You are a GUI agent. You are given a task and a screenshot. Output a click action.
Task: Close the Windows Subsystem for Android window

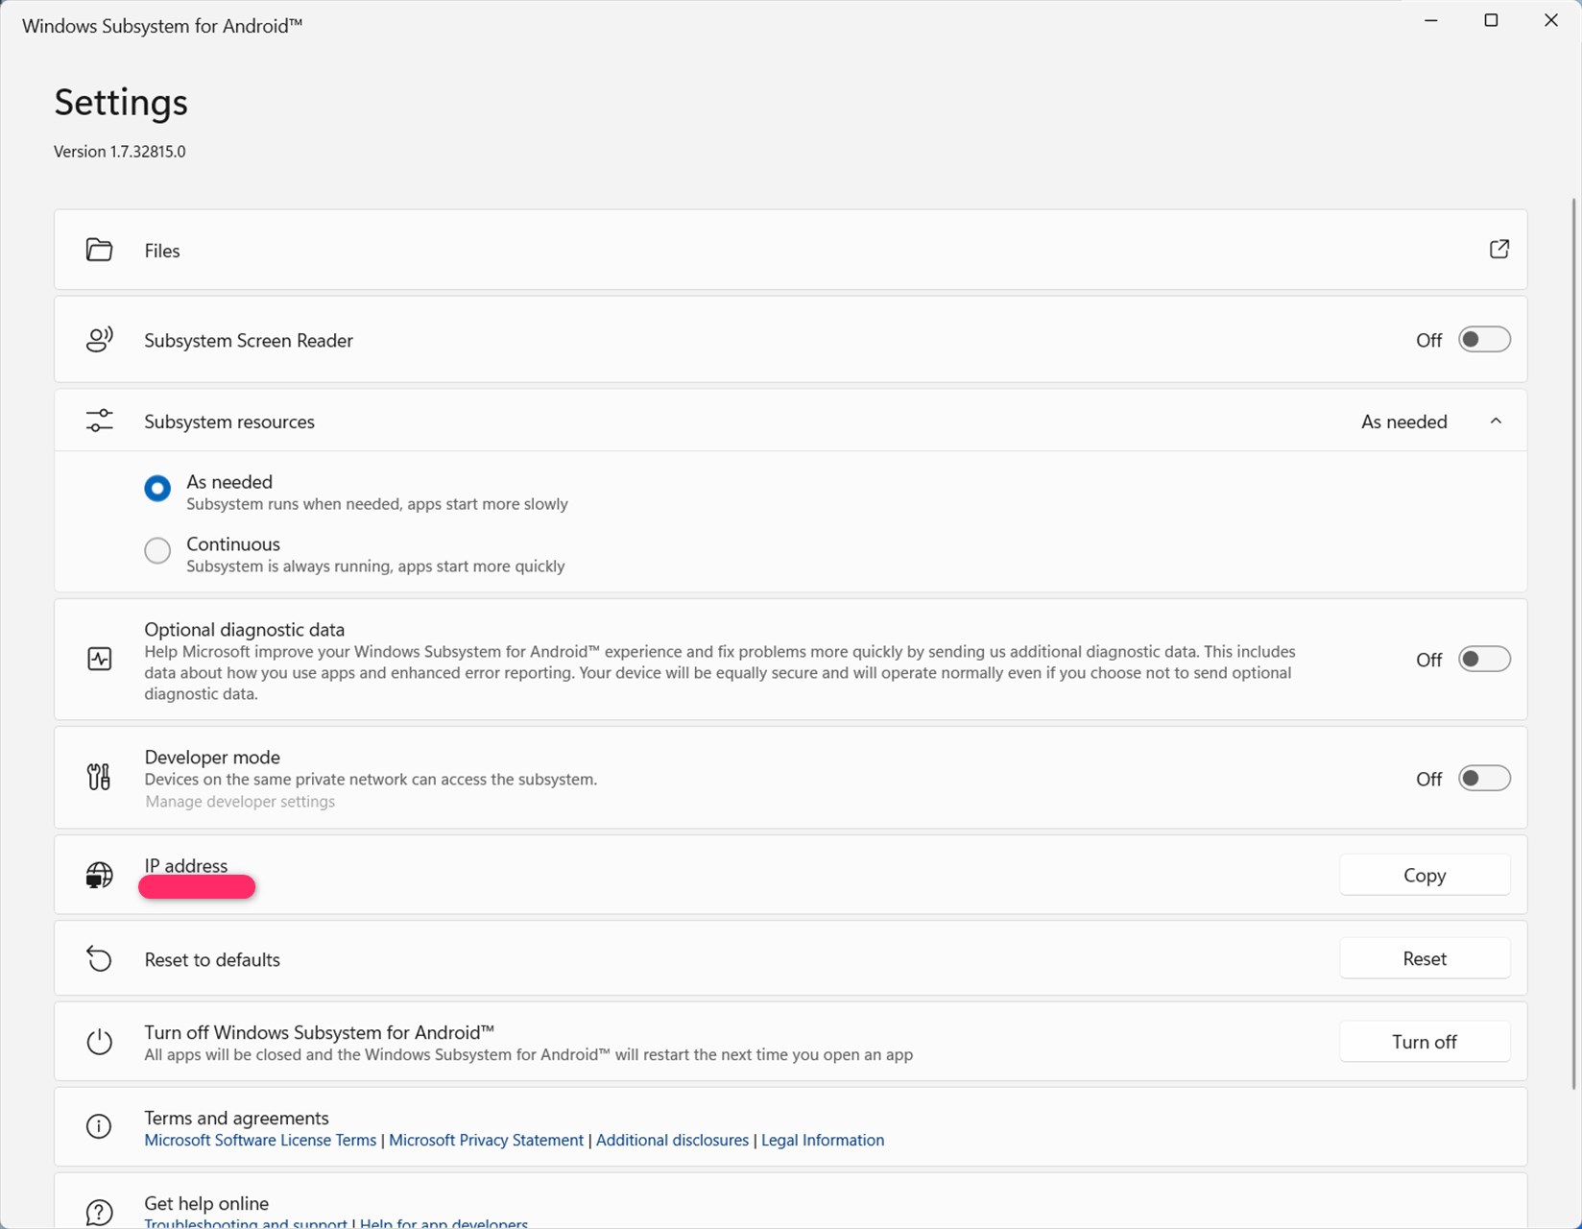(1550, 20)
